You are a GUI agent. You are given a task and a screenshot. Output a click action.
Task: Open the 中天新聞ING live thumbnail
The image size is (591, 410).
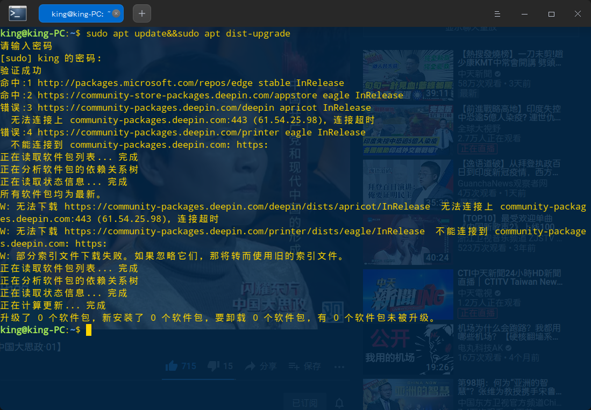tap(408, 294)
